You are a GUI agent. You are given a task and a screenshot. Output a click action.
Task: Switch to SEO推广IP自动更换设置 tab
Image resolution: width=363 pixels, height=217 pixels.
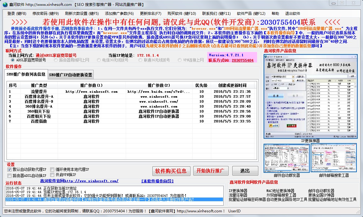click(71, 75)
